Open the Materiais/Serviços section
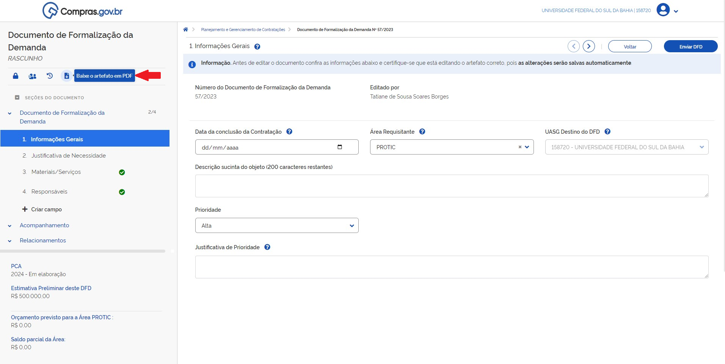 pos(56,172)
